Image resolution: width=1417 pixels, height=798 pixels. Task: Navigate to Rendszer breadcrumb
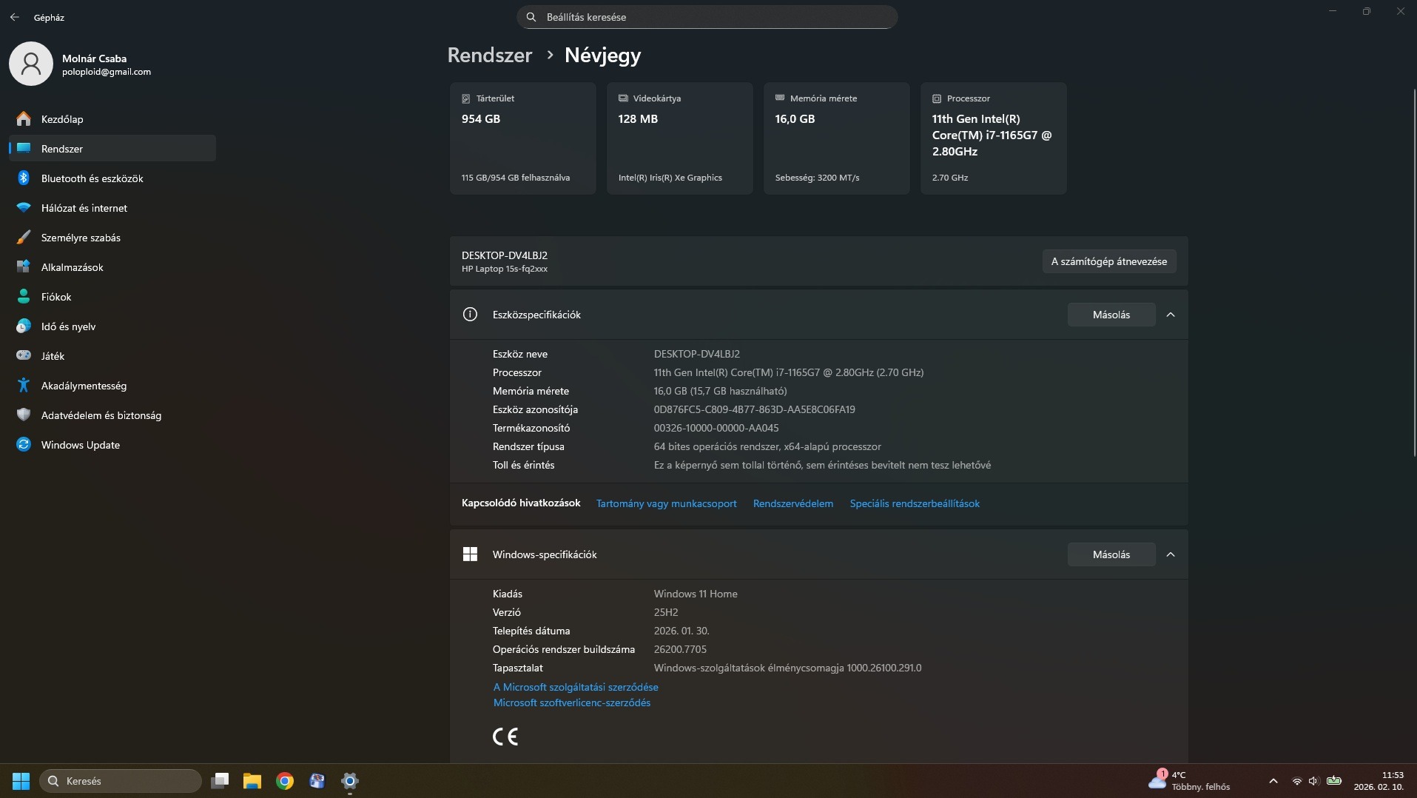pyautogui.click(x=490, y=56)
